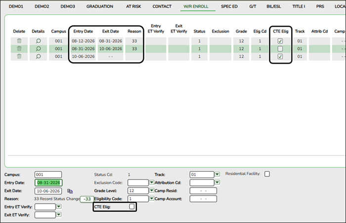Image resolution: width=346 pixels, height=223 pixels.
Task: Switch to the DEMO2 tab
Action: point(42,6)
